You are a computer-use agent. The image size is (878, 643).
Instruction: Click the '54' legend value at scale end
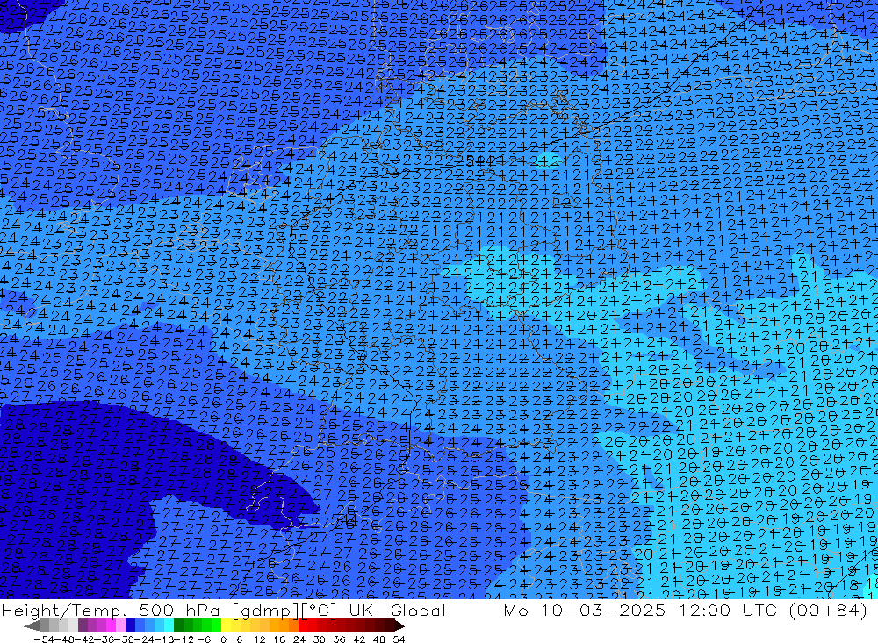click(x=399, y=639)
